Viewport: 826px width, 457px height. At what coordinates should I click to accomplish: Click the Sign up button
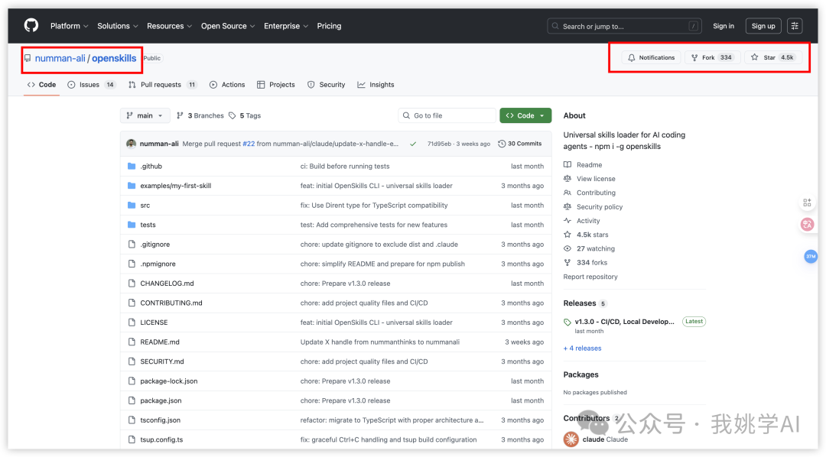coord(763,26)
